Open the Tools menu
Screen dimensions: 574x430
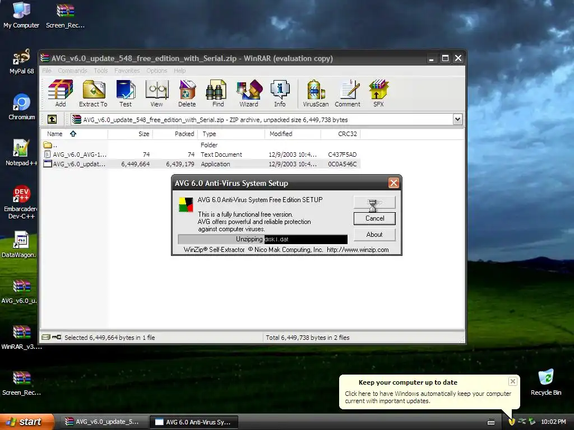101,71
